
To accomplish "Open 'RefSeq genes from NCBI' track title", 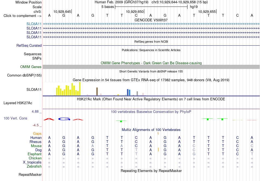I will point(151,42).
